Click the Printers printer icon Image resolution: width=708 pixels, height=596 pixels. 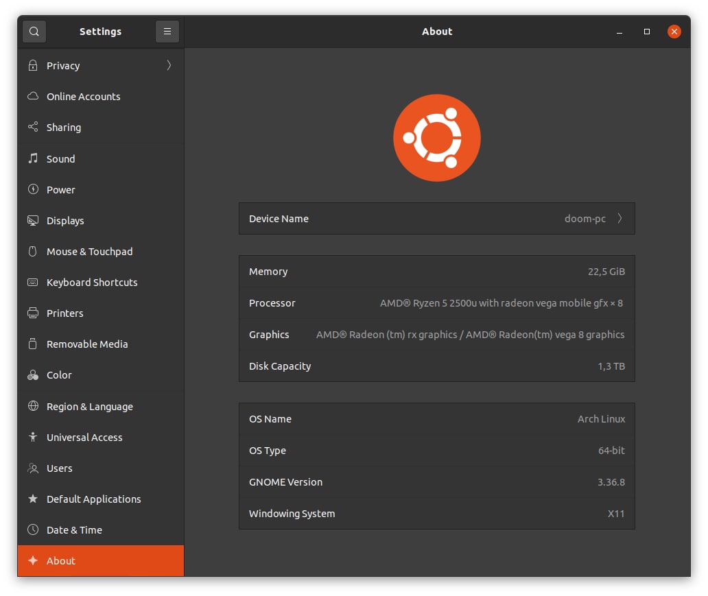33,313
